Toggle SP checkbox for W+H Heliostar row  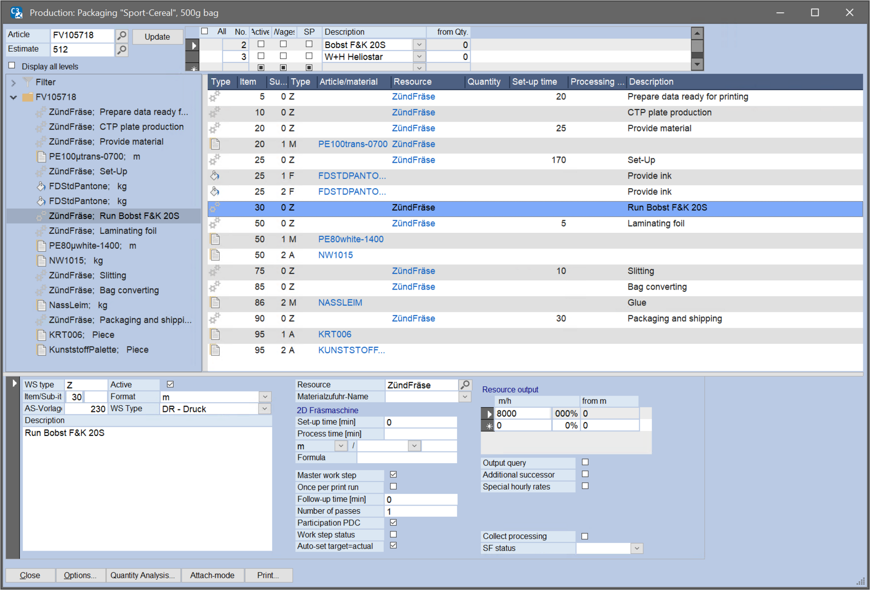click(x=309, y=56)
